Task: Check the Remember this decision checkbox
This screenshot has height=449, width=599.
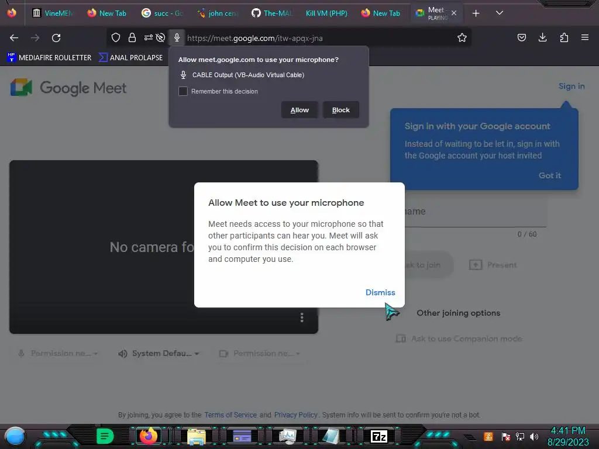Action: (183, 91)
